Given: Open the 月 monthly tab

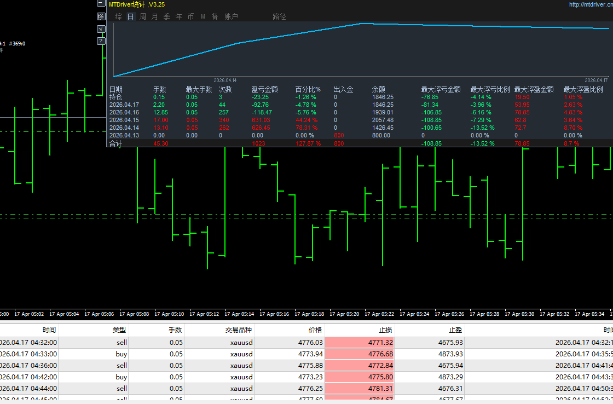Looking at the screenshot, I should pyautogui.click(x=155, y=16).
